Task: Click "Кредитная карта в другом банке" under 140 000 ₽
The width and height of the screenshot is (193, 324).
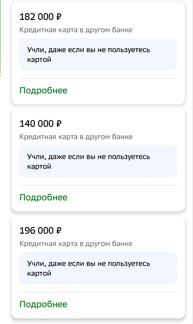Action: click(76, 137)
